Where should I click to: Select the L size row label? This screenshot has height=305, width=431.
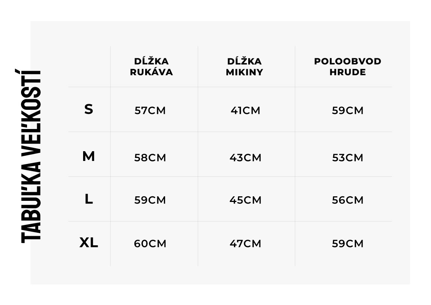88,199
